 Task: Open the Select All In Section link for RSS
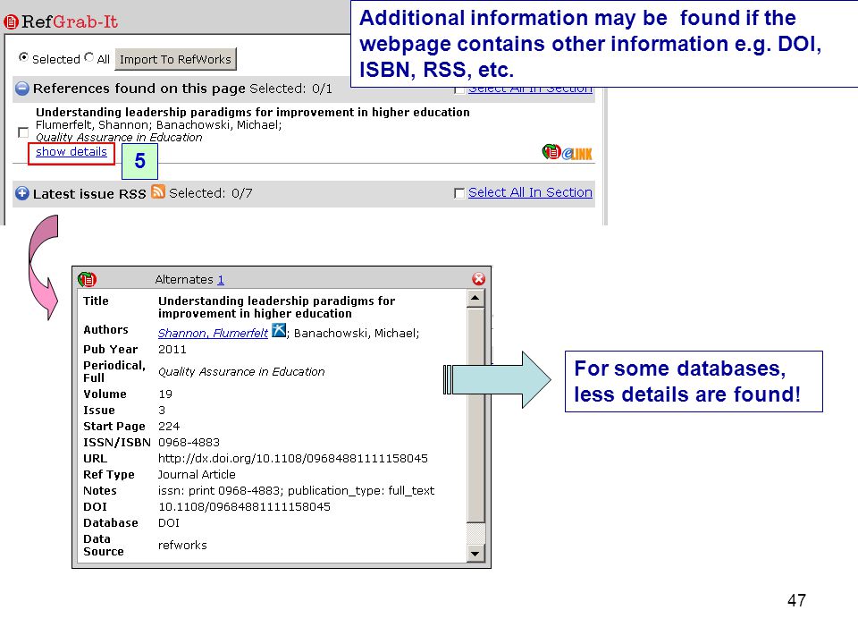click(x=530, y=192)
